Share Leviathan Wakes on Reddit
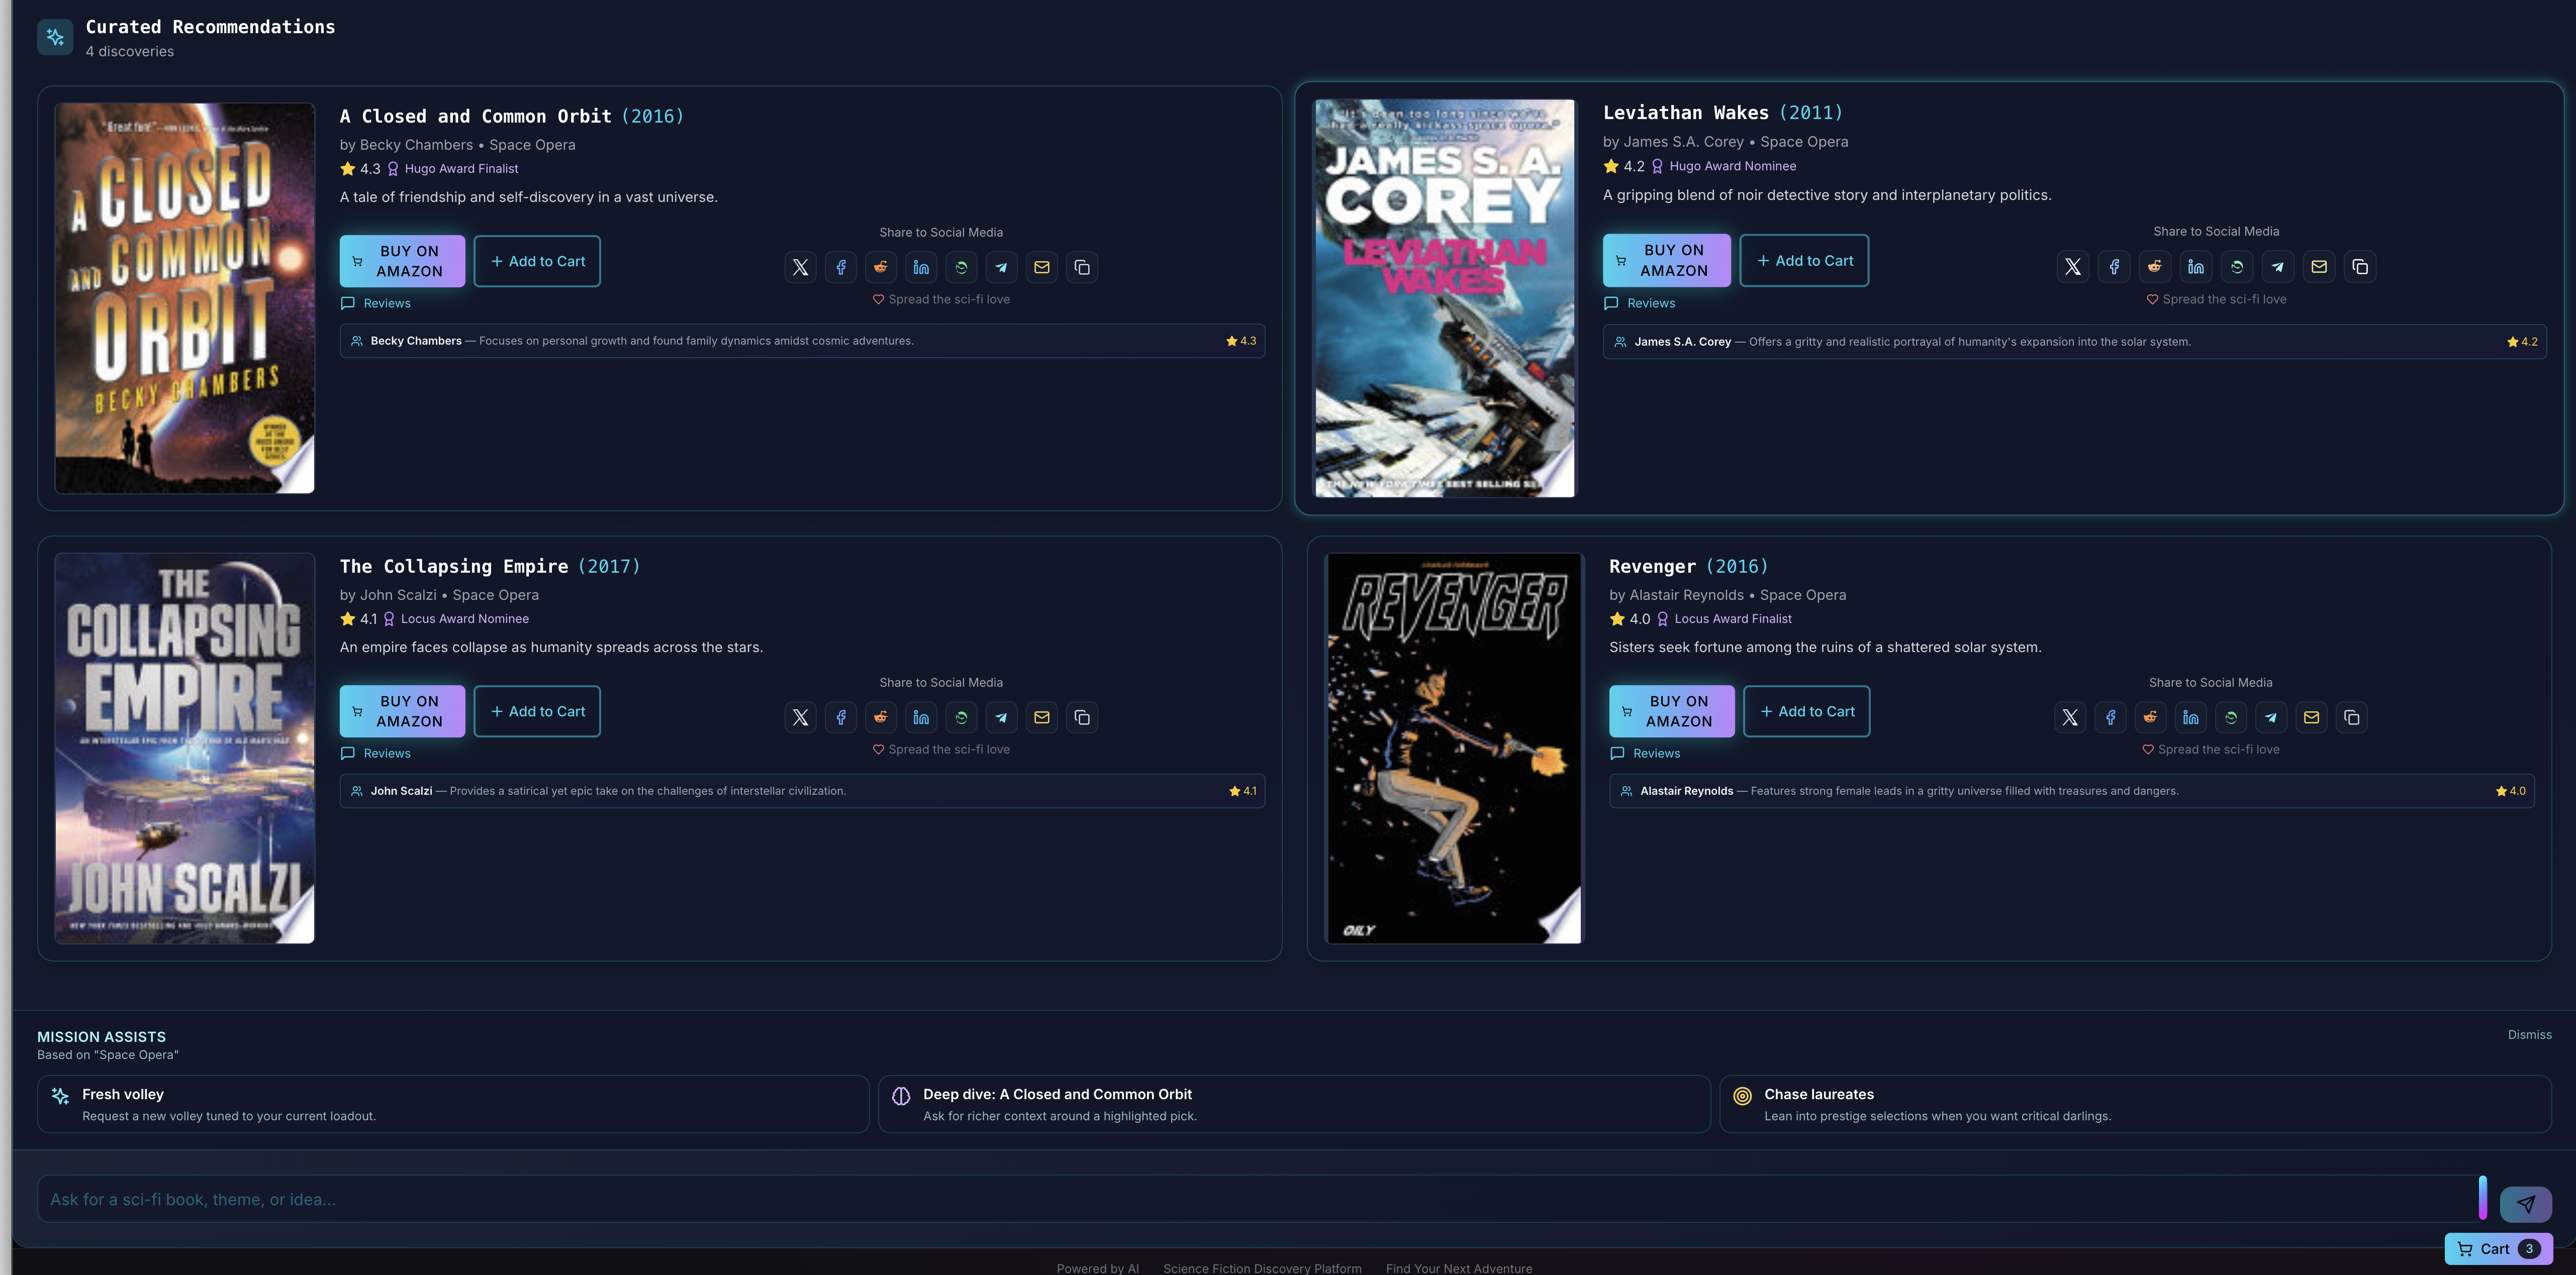Viewport: 2576px width, 1275px height. (2155, 267)
